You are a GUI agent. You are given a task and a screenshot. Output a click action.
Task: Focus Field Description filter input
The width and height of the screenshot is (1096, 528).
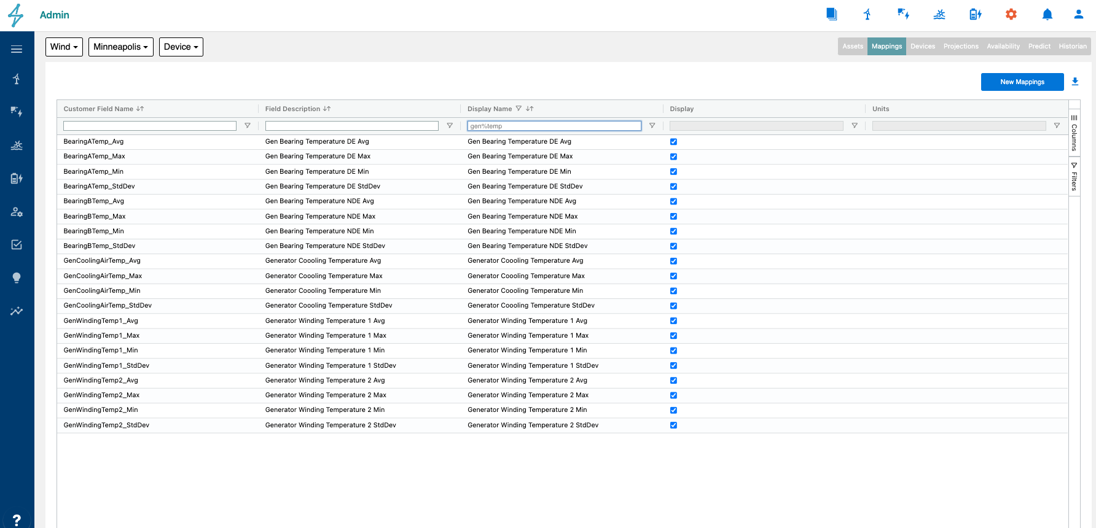click(x=352, y=126)
